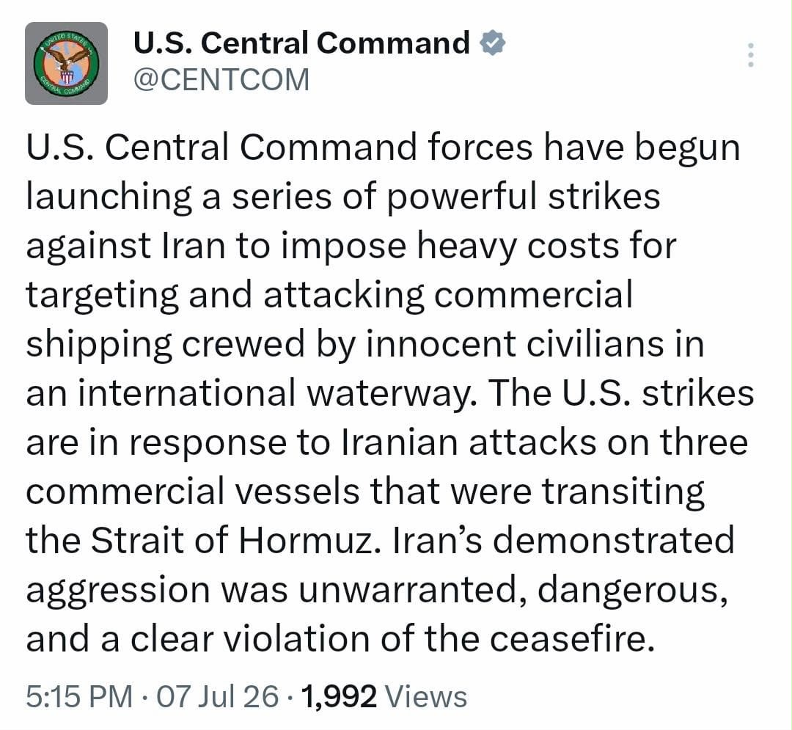Click the words 'against Iran' in the tweet
Viewport: 792px width, 730px height.
125,246
